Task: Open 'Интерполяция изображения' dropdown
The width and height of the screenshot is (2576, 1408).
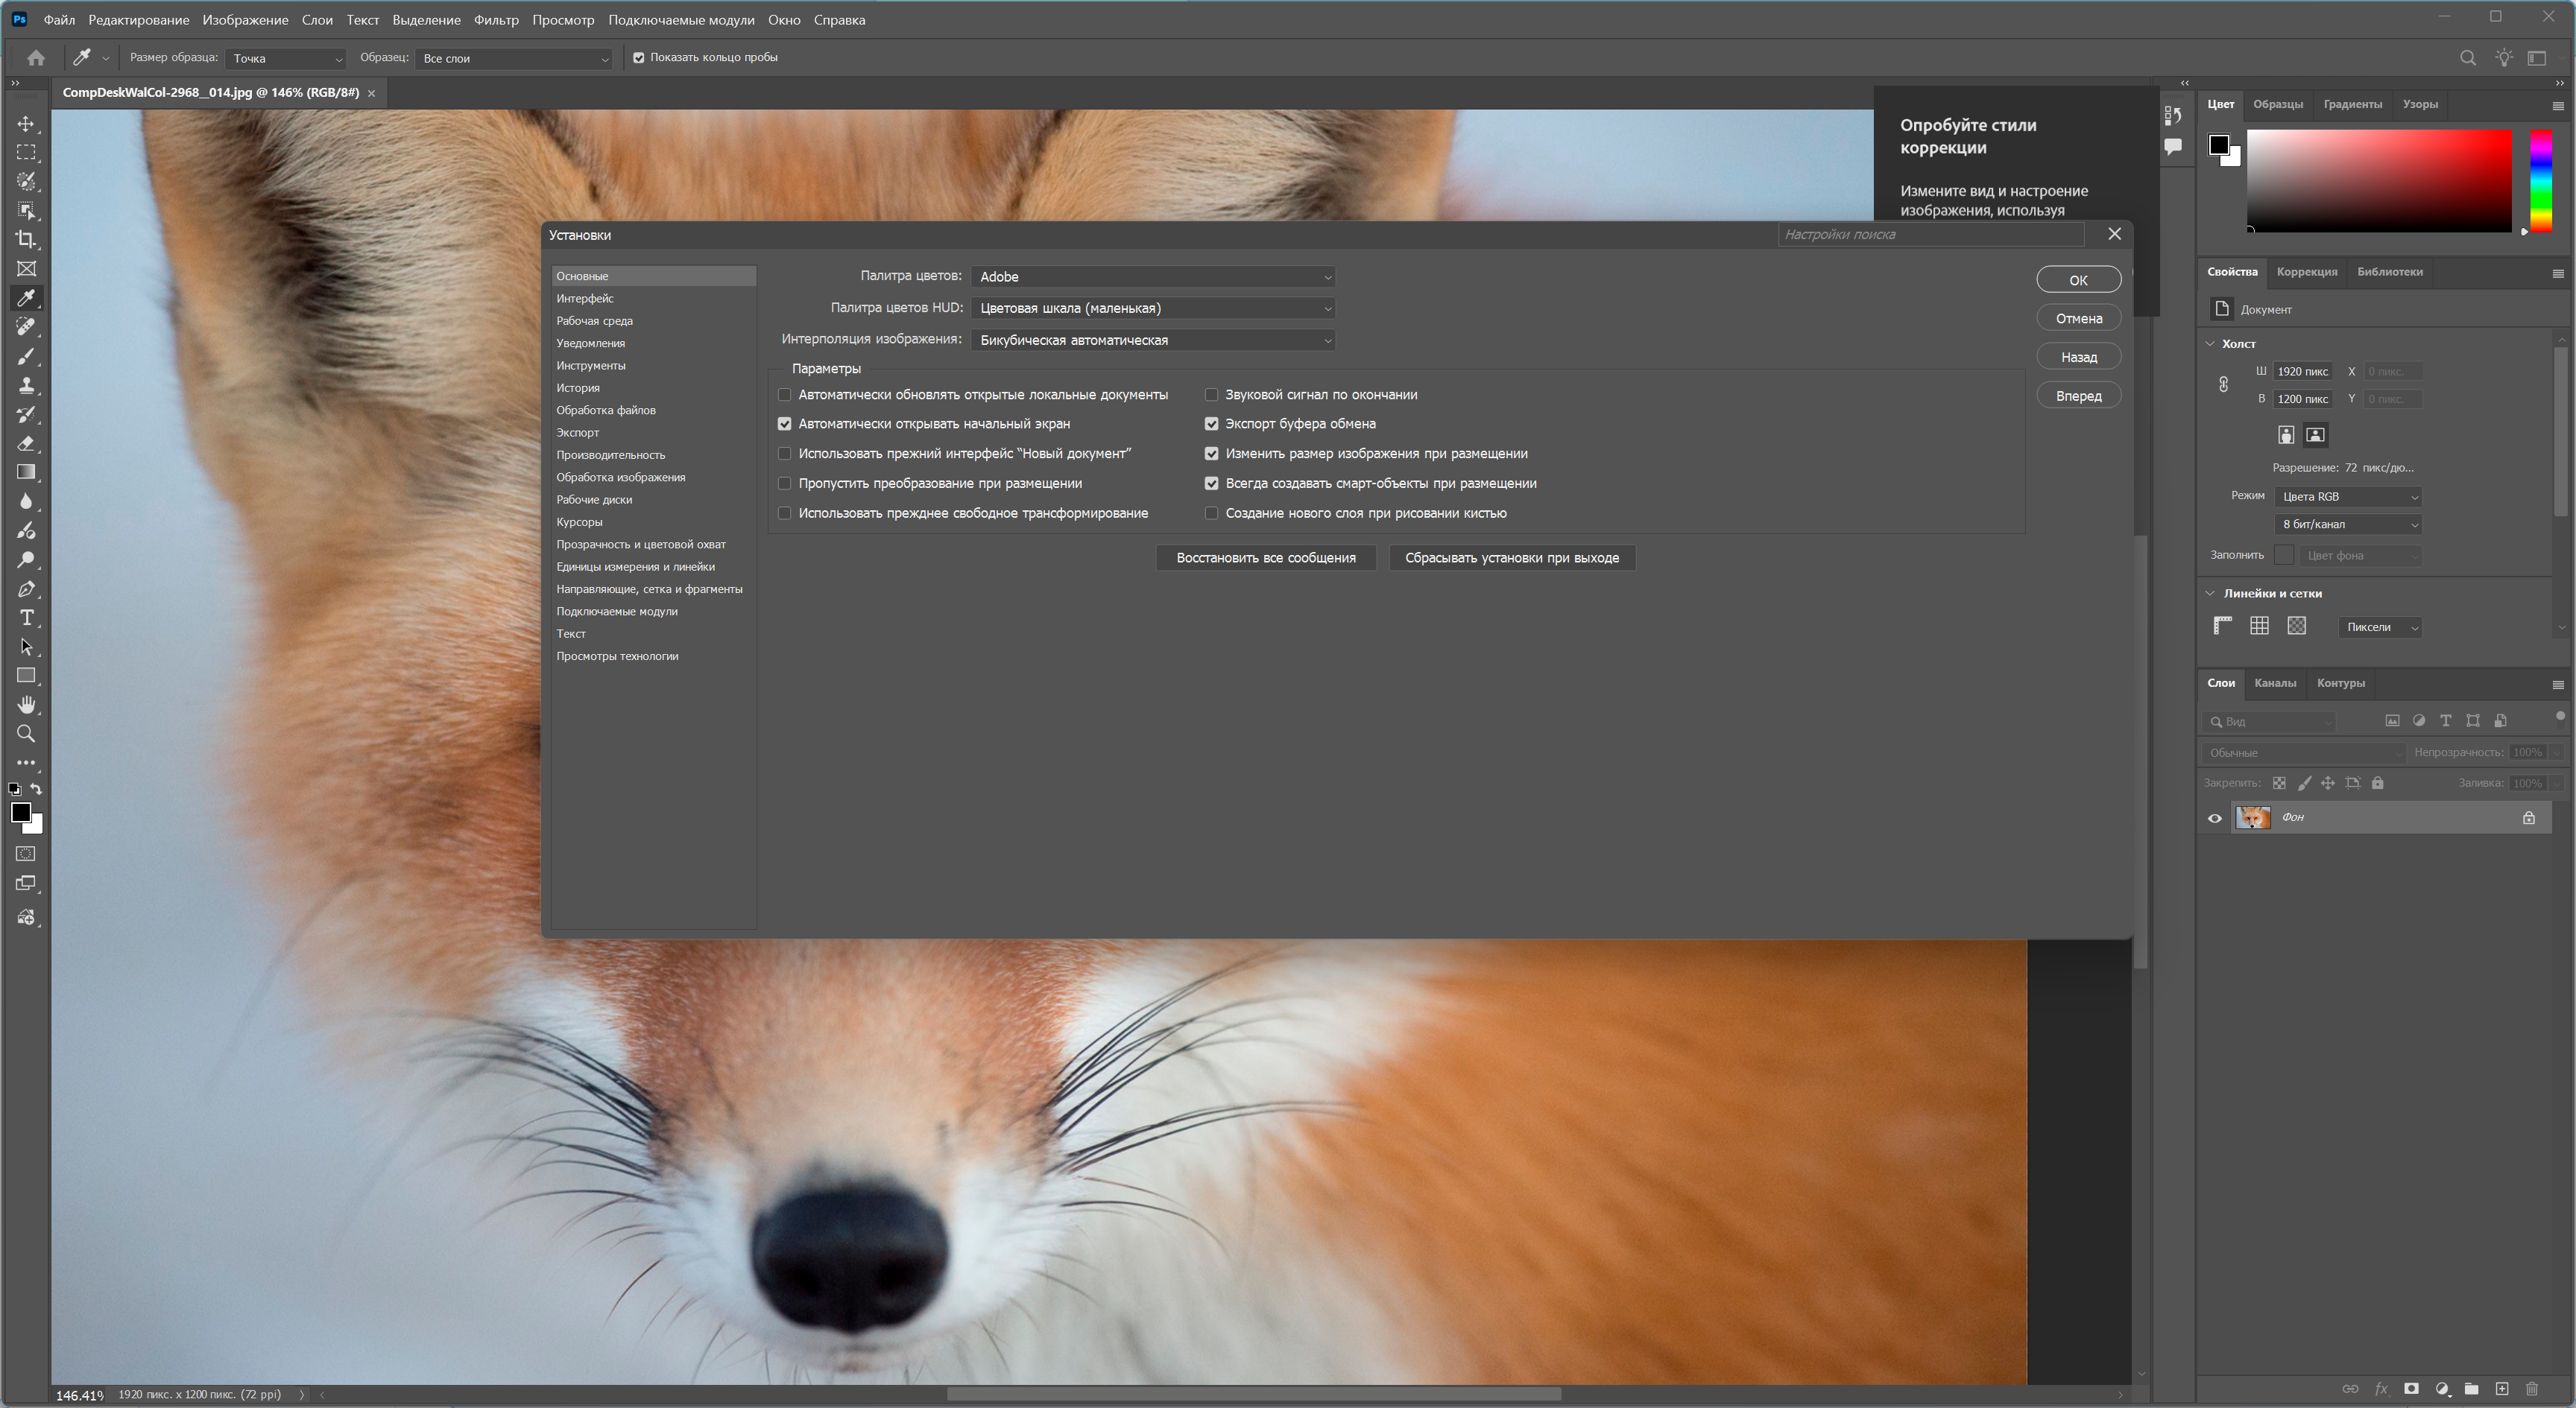Action: pyautogui.click(x=1153, y=340)
